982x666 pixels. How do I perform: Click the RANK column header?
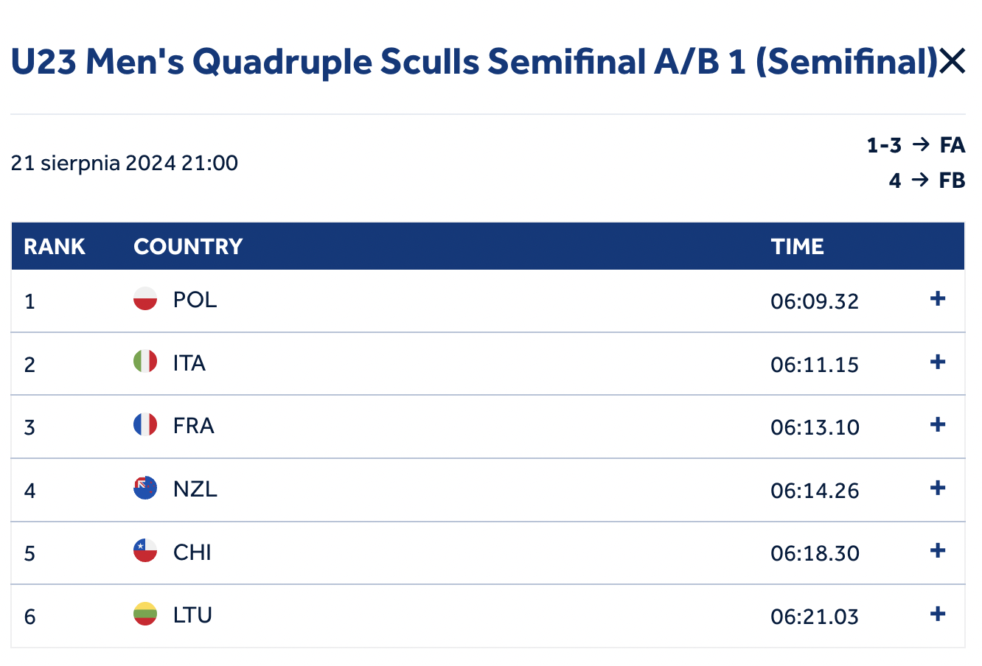(x=55, y=246)
